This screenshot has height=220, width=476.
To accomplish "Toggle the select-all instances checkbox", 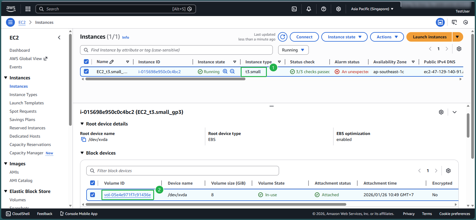I will tap(86, 62).
